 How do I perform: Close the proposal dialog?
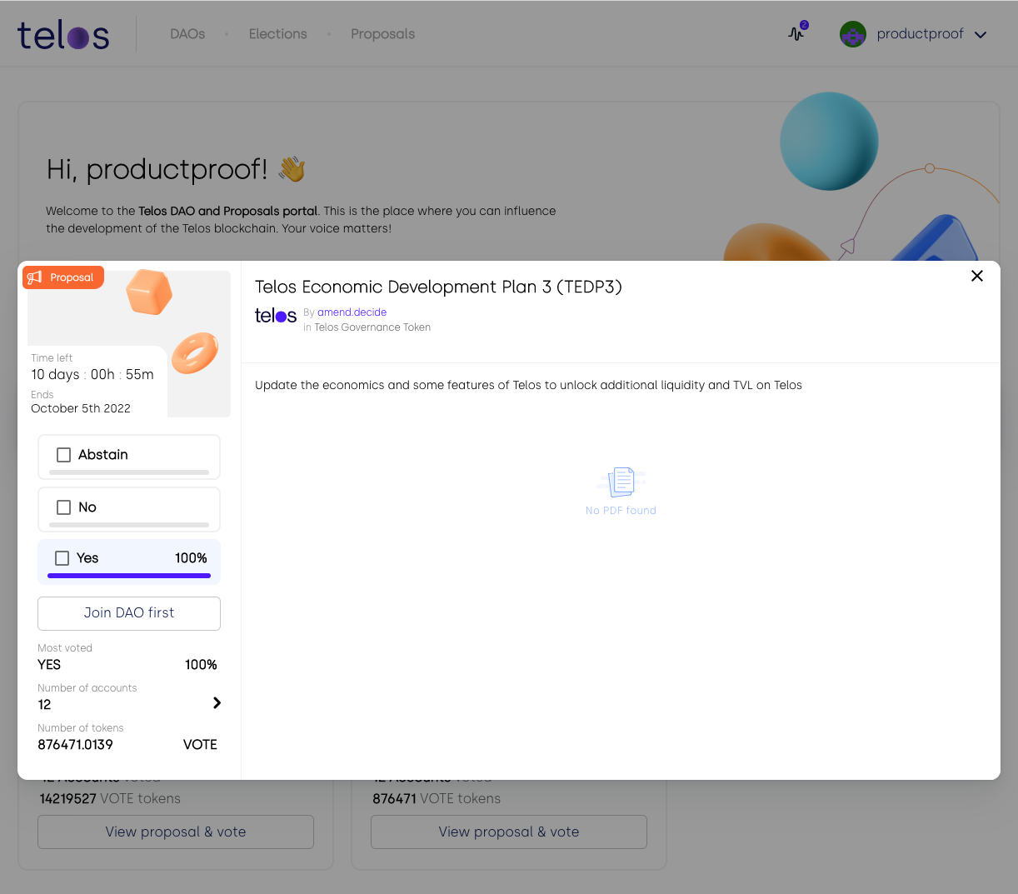977,276
